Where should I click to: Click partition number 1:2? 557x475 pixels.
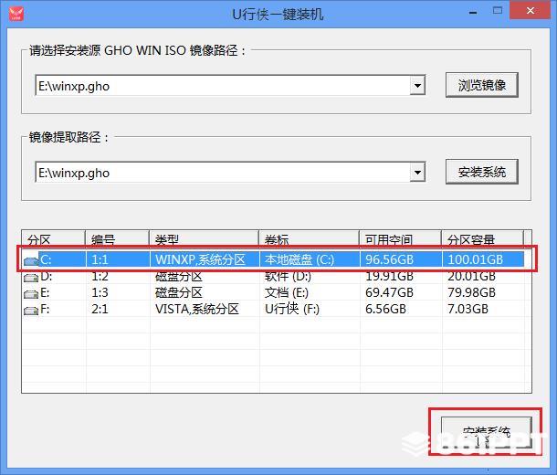pos(100,277)
